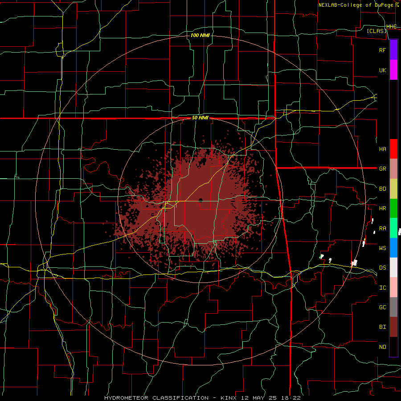Click the 18:22 timestamp in caption
Image resolution: width=401 pixels, height=401 pixels.
pos(290,398)
